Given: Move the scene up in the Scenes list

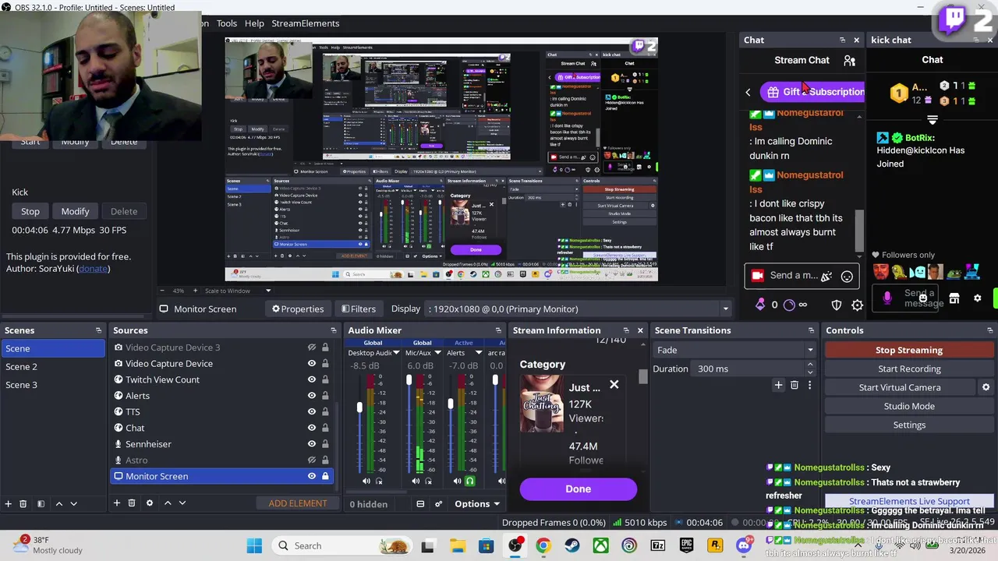Looking at the screenshot, I should (x=58, y=504).
